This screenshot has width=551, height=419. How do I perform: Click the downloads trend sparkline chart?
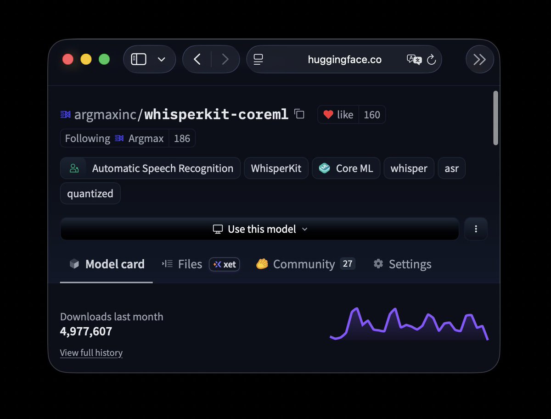(x=409, y=324)
